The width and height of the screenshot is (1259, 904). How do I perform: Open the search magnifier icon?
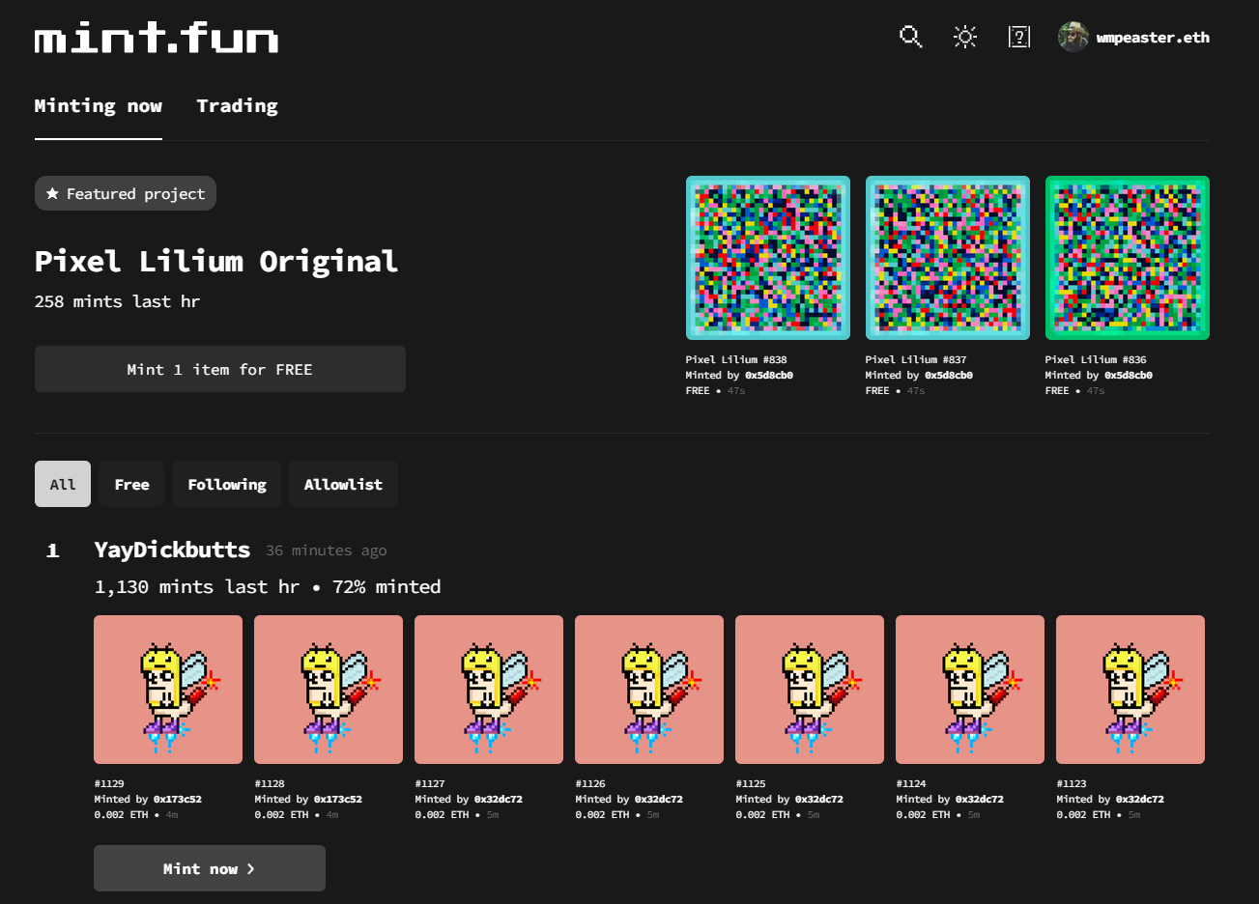click(x=910, y=38)
